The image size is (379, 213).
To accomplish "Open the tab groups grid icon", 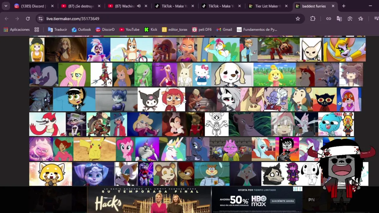I will click(37, 30).
